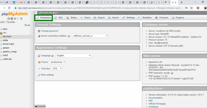Select the forum-indyli database name
Viewport: 207px width, 108px height.
(8, 44)
